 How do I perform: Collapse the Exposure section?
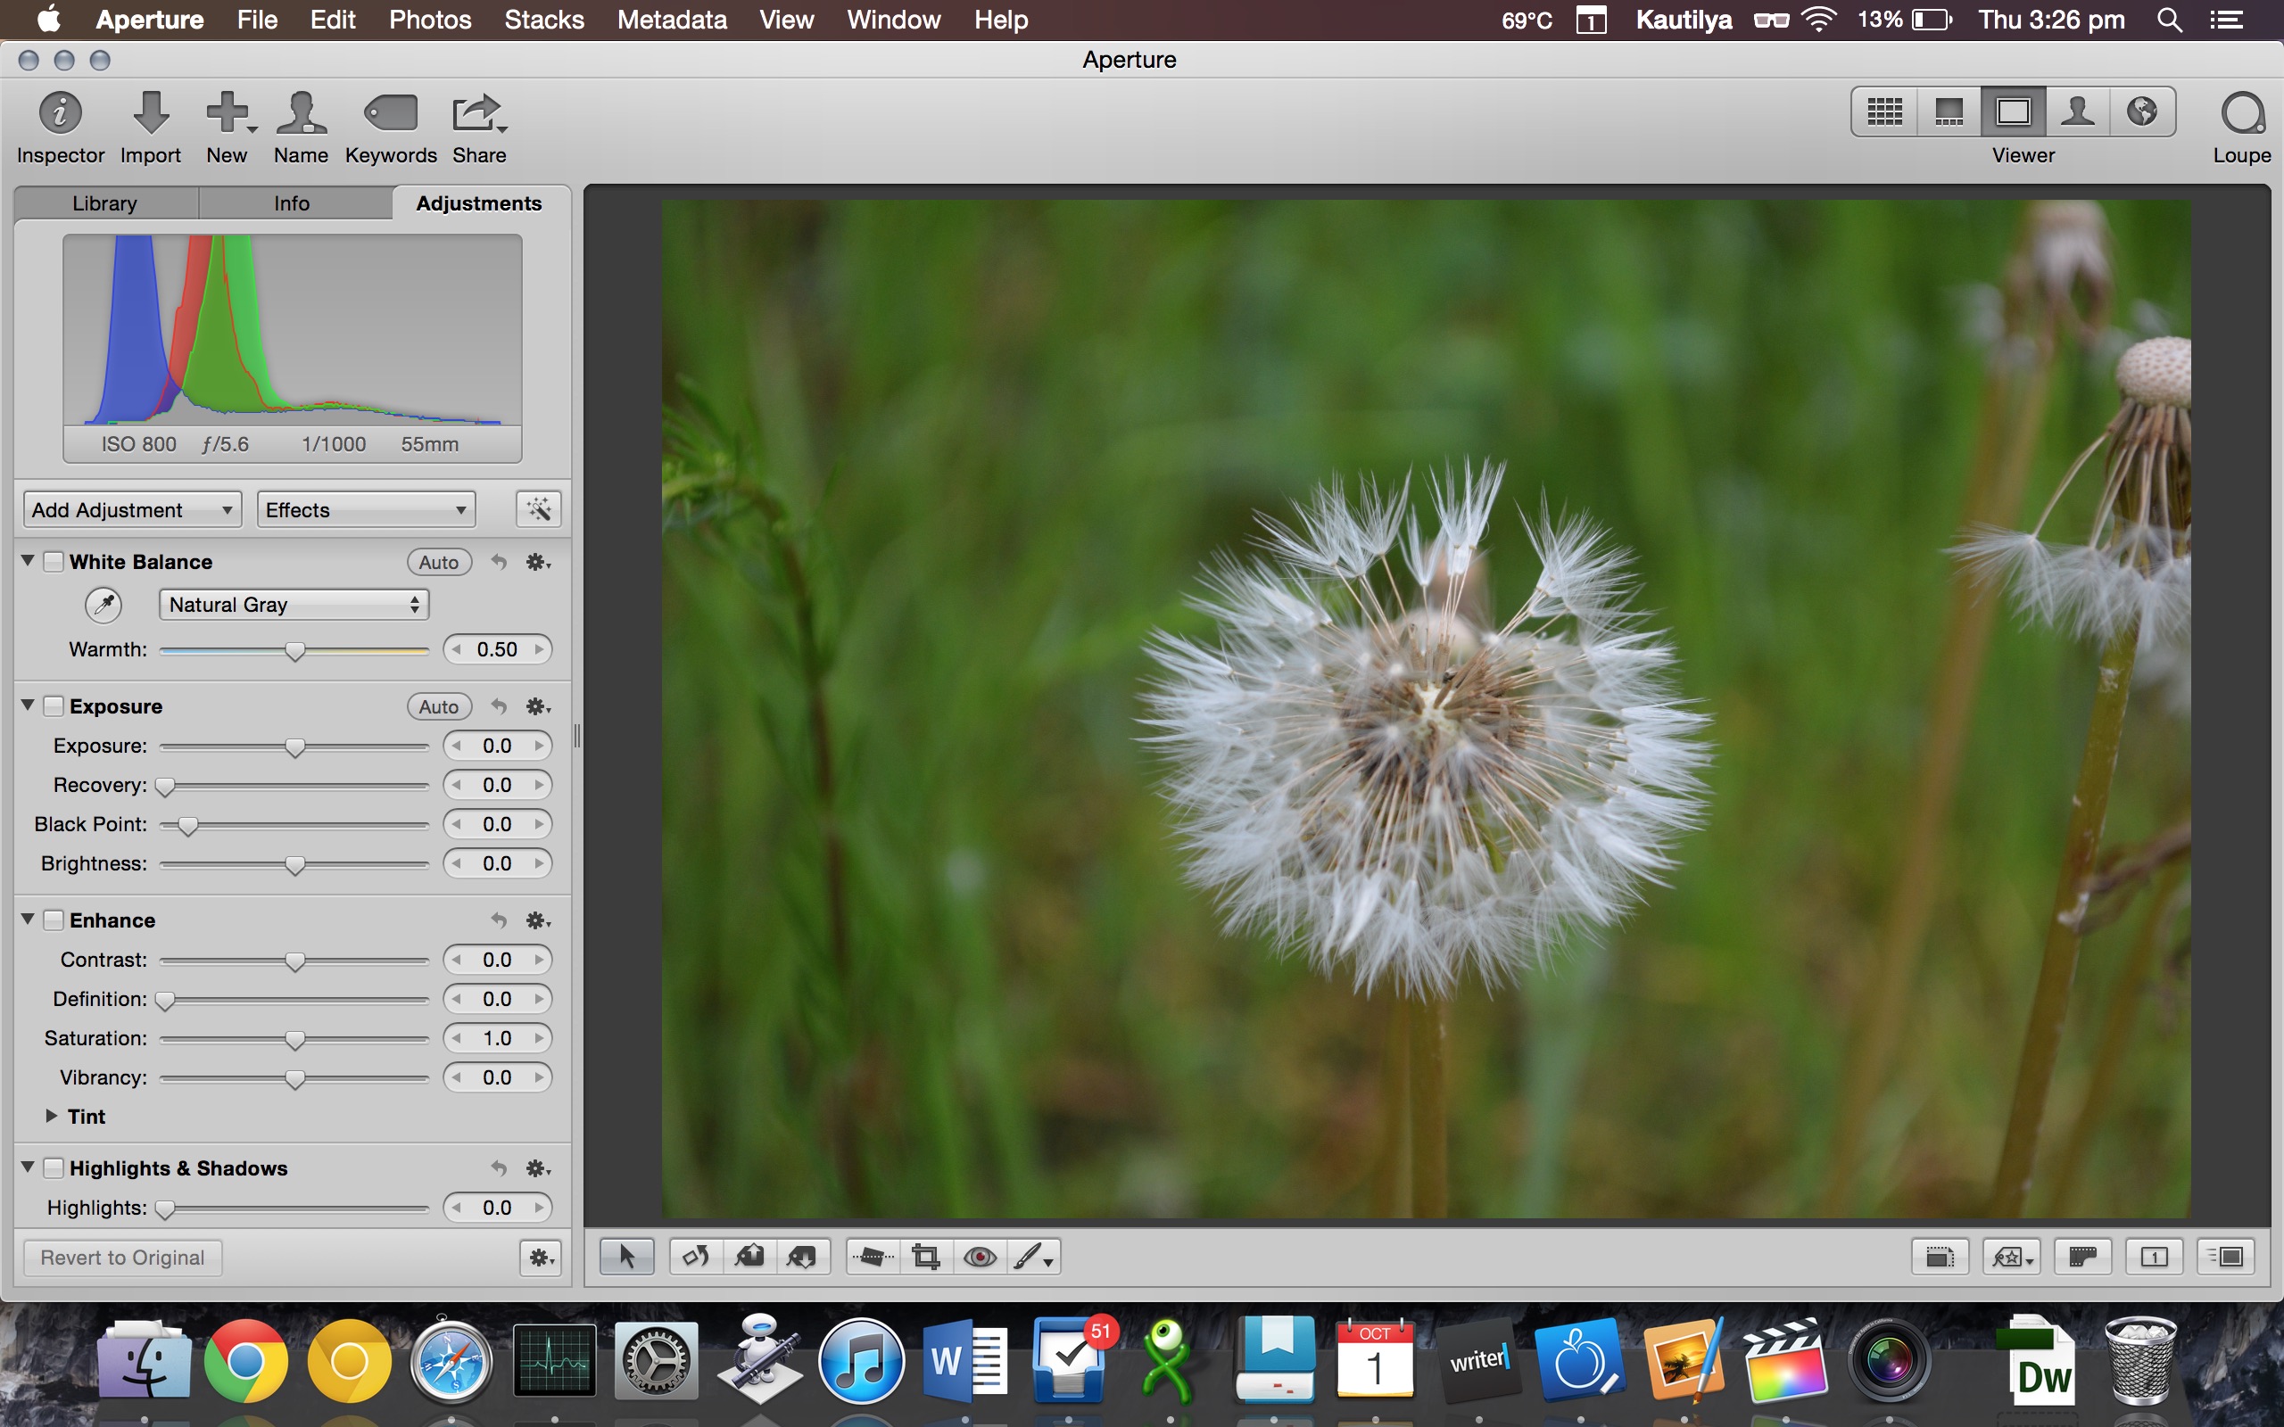[x=29, y=705]
